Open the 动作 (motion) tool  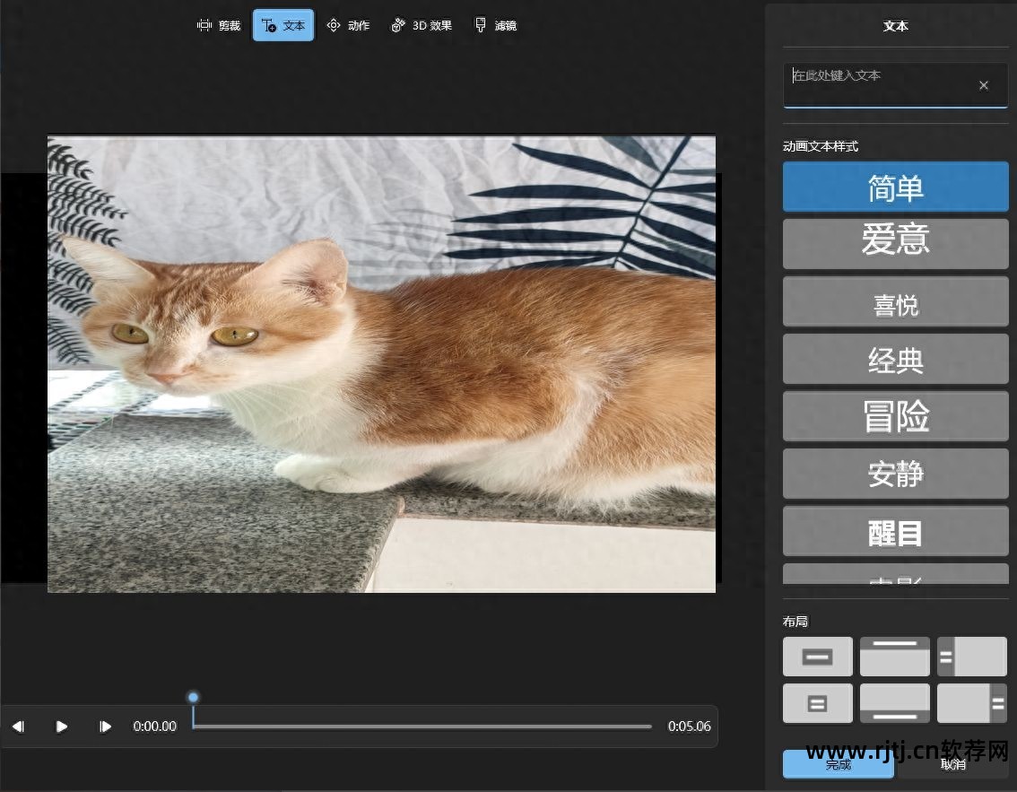coord(348,25)
